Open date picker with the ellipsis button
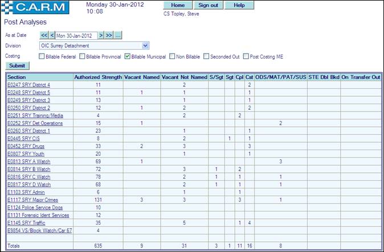The image size is (384, 252). click(118, 35)
